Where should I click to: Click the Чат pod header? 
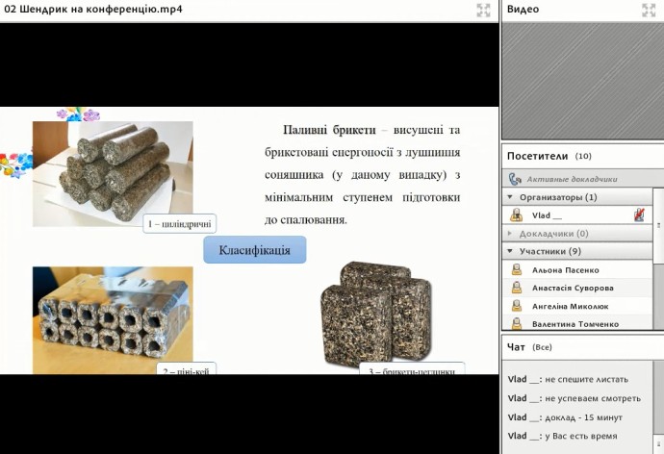(x=577, y=346)
